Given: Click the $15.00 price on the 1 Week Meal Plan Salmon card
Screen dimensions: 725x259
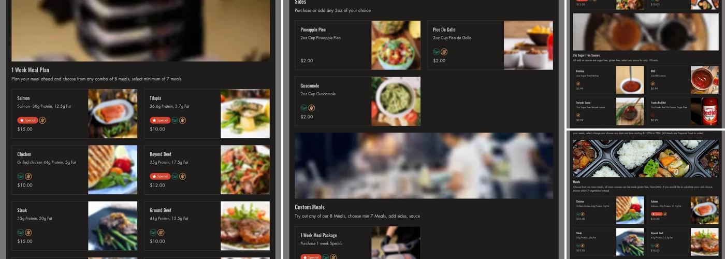Looking at the screenshot, I should [25, 129].
